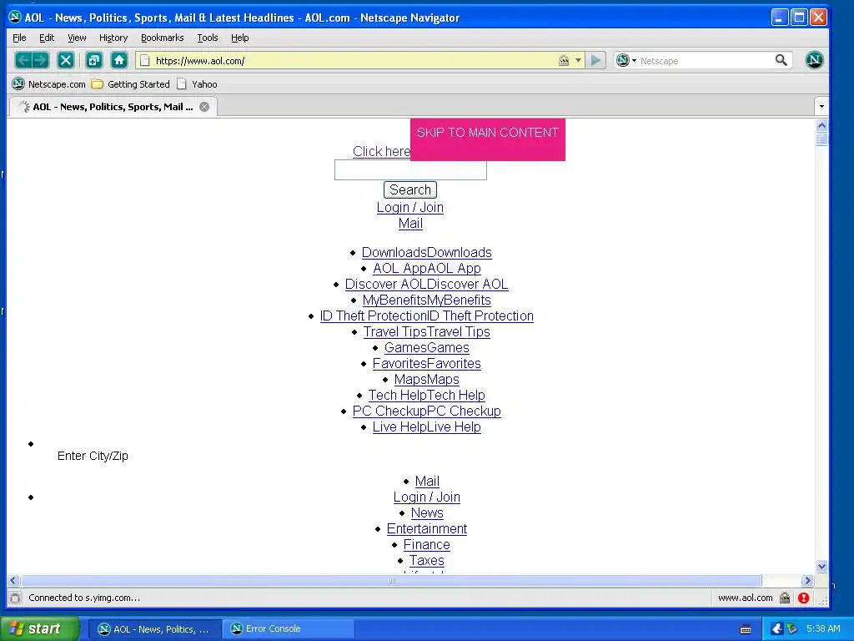The height and width of the screenshot is (641, 854).
Task: Click SKIP TO MAIN CONTENT banner
Action: tap(487, 139)
